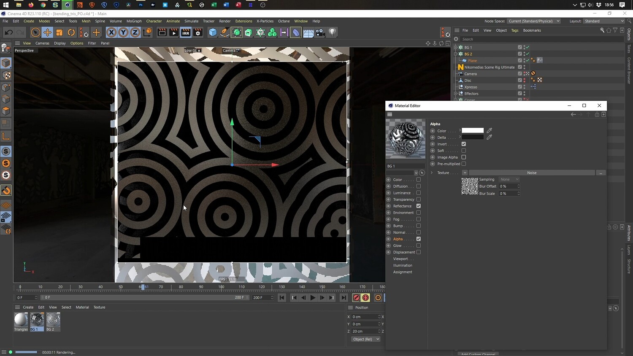This screenshot has width=633, height=356.
Task: Open the Layout dropdown set to Standard
Action: pos(604,21)
